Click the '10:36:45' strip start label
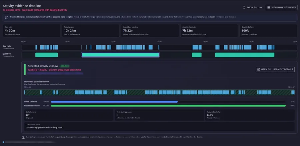Image resolution: width=300 pixels, height=146 pixels. pos(27,87)
